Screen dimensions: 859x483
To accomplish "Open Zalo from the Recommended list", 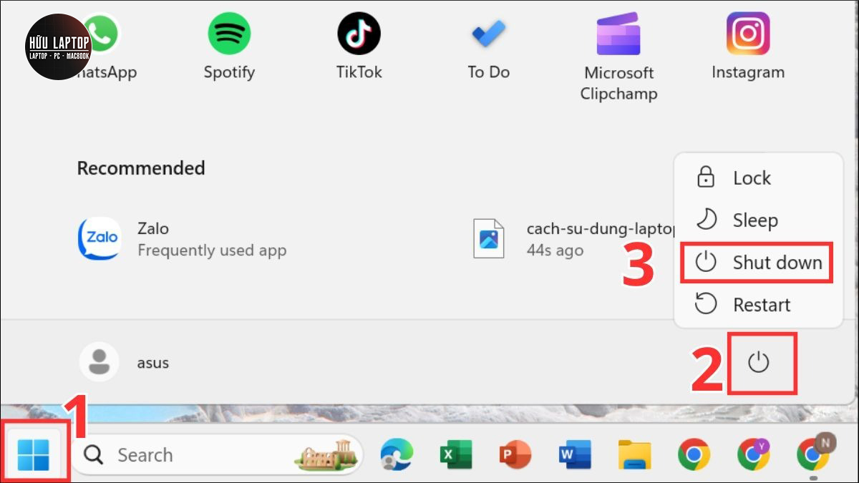I will pyautogui.click(x=183, y=238).
